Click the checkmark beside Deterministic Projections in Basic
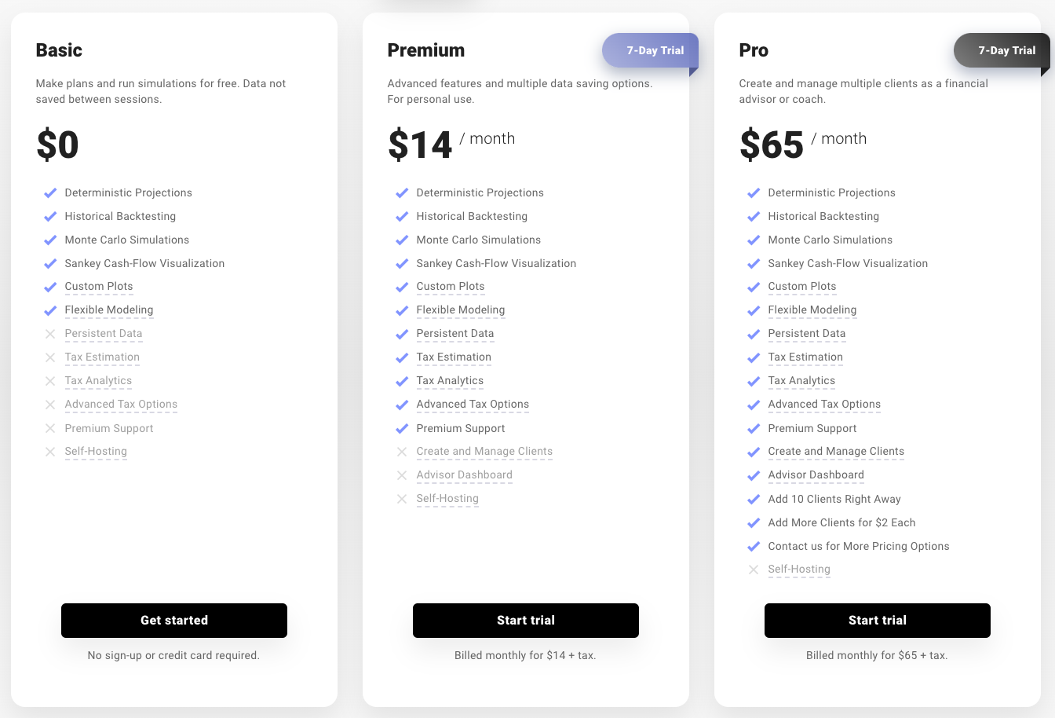Viewport: 1055px width, 718px height. point(50,192)
